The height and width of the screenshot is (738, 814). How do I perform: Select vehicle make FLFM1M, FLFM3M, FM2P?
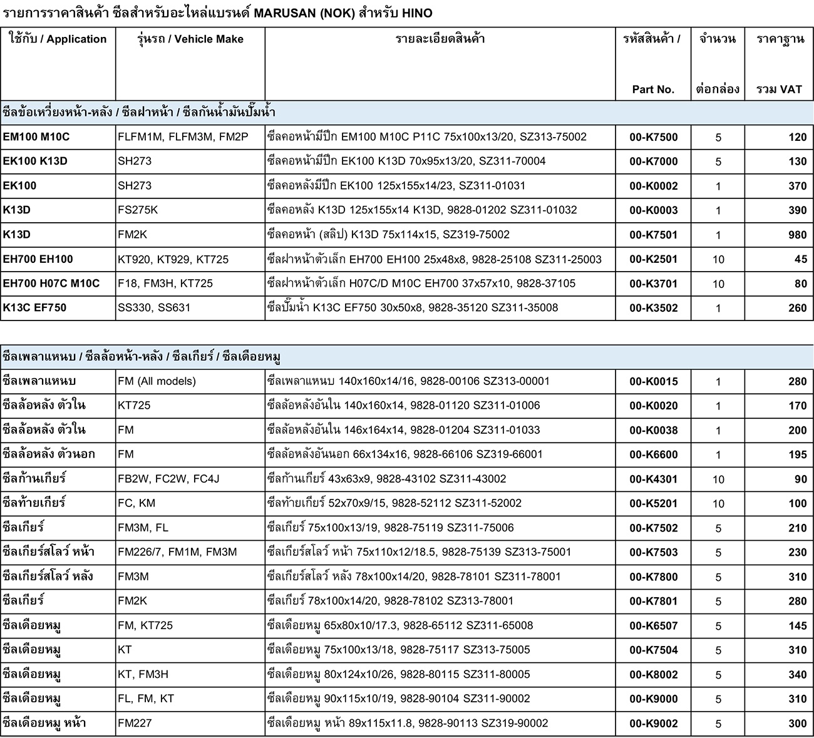pos(183,136)
